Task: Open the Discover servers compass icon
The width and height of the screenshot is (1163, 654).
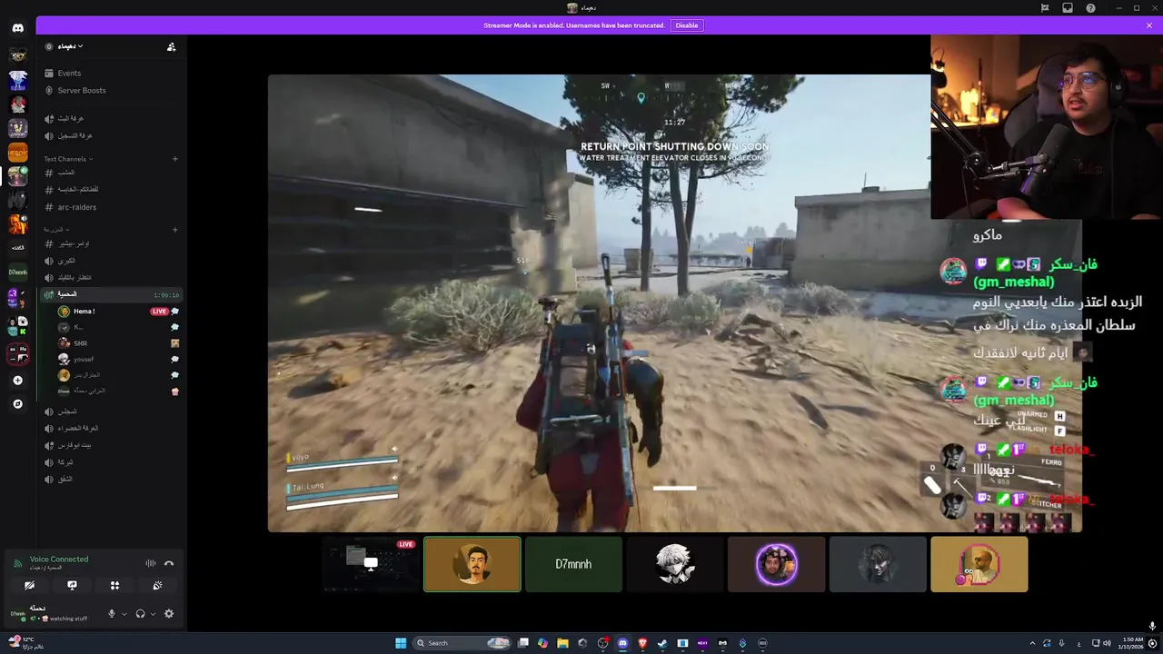Action: tap(17, 403)
